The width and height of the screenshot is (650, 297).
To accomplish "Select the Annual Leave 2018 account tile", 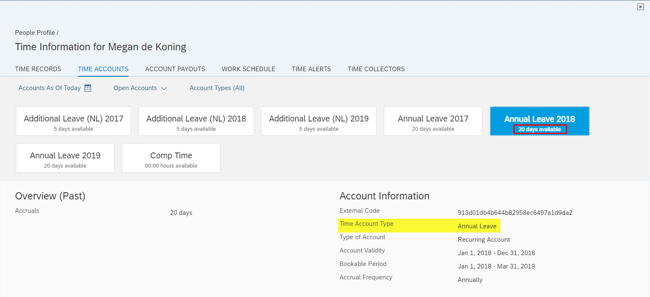I will coord(540,121).
